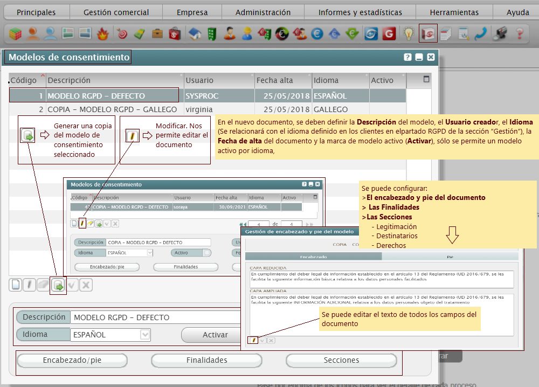Click the light bulb icon
This screenshot has width=539, height=387.
(x=409, y=33)
